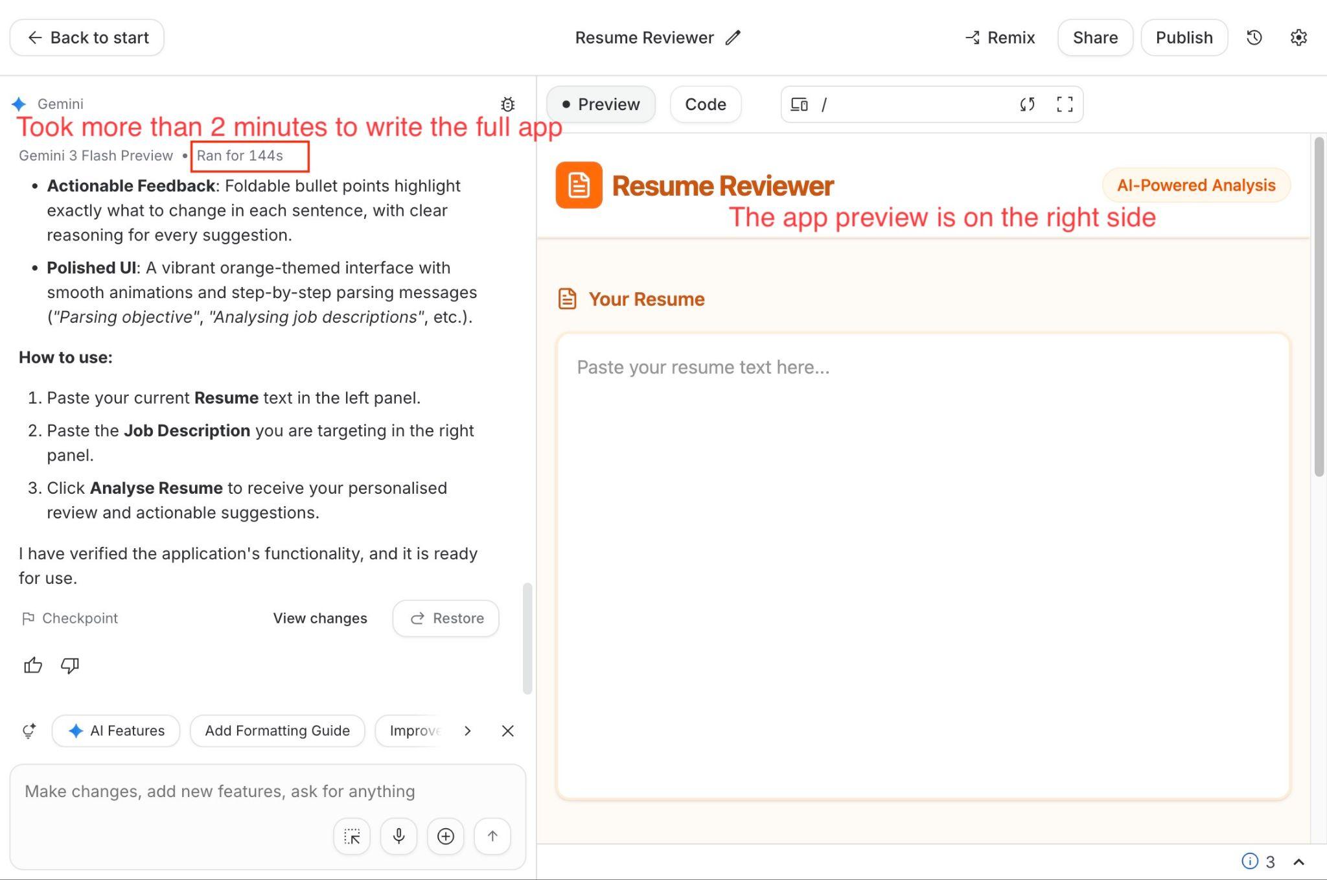The image size is (1327, 880).
Task: Click the microphone voice input icon
Action: (398, 836)
